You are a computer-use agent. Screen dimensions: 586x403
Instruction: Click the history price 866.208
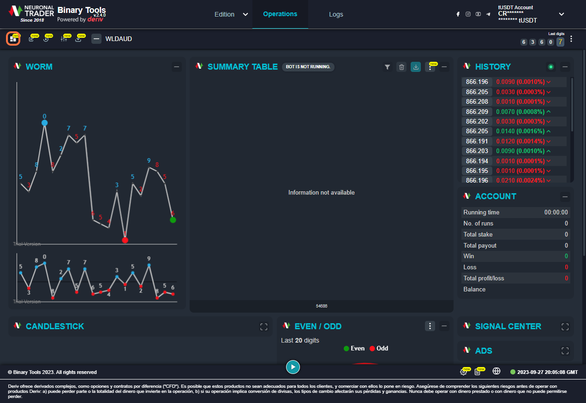477,101
